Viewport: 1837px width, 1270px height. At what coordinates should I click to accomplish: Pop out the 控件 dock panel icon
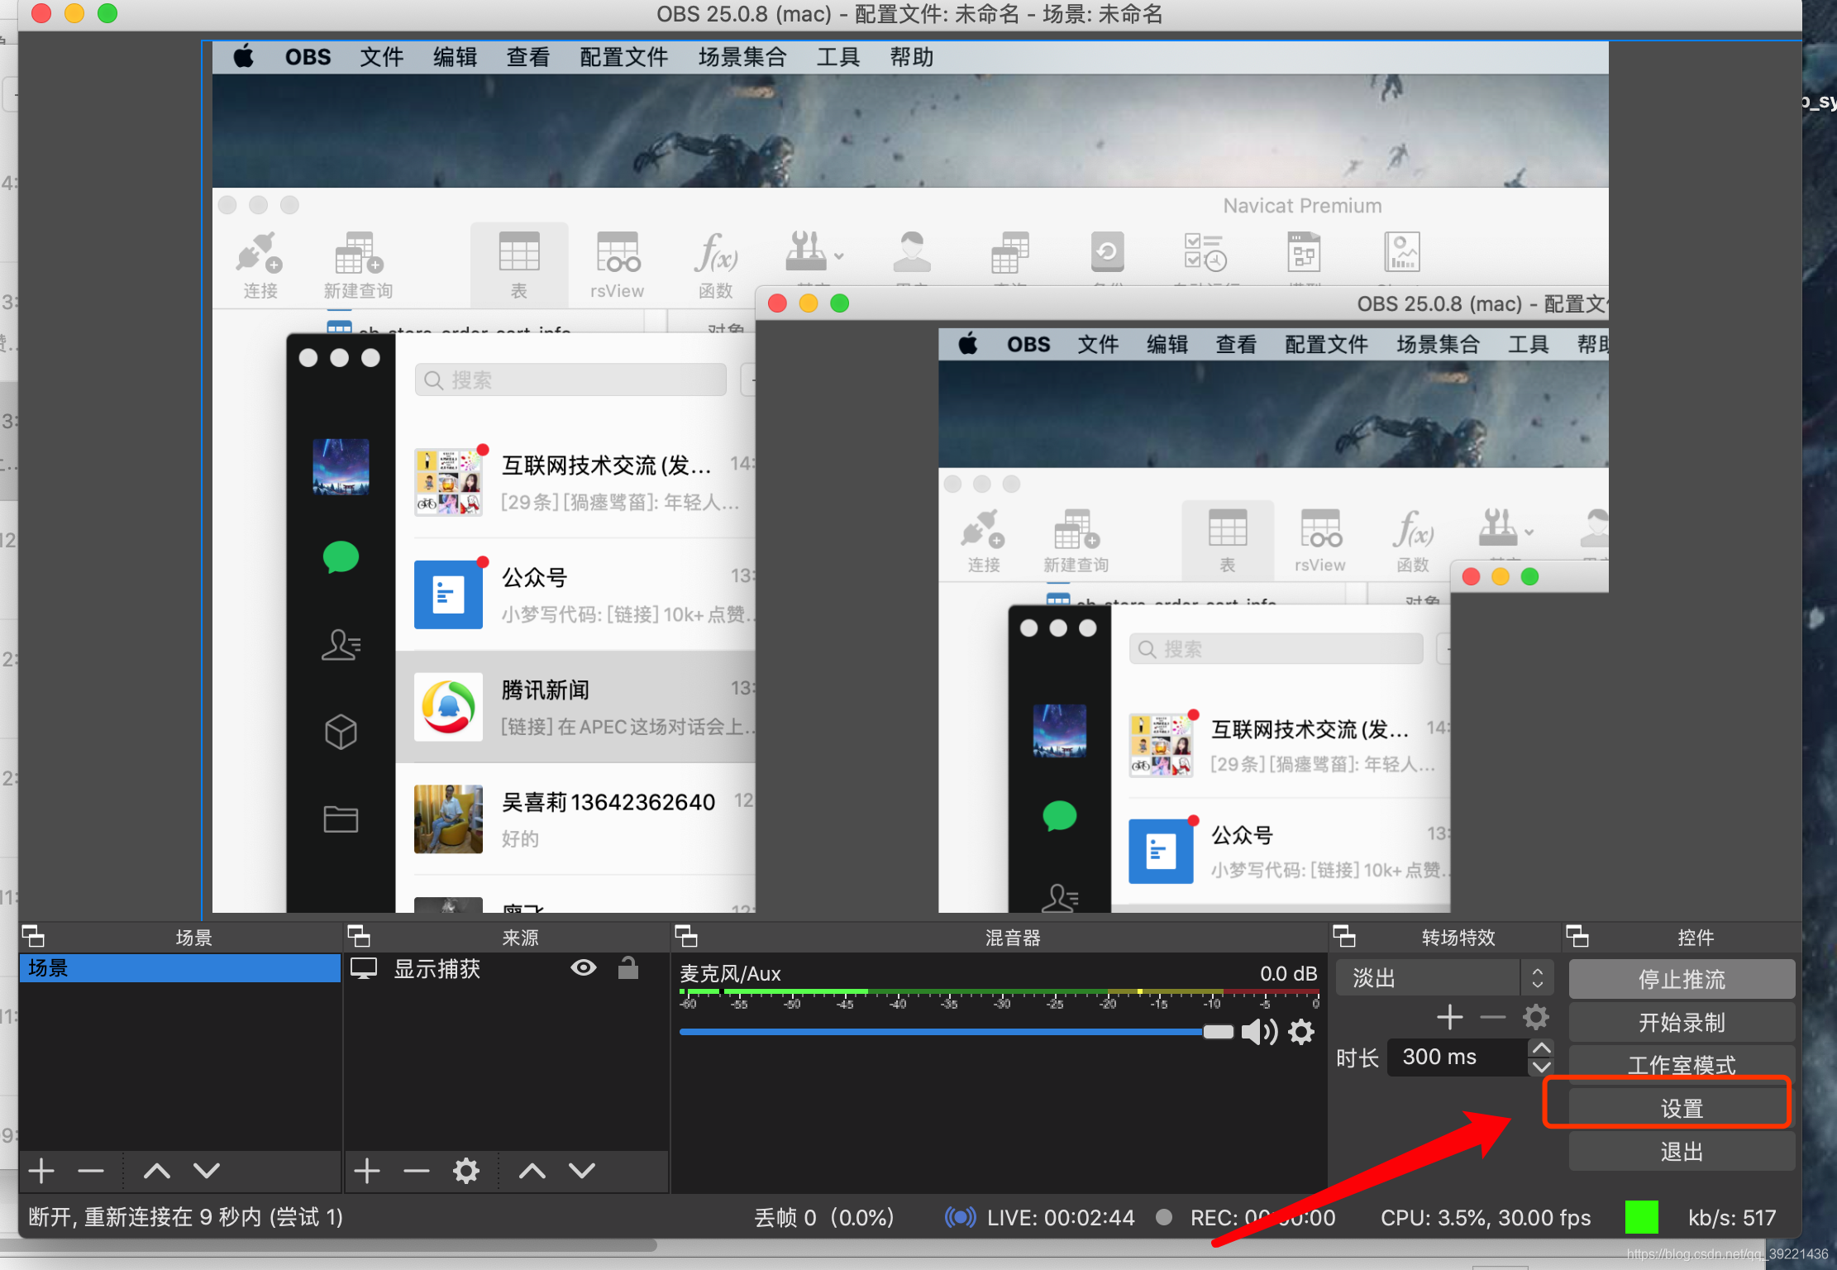coord(1577,936)
